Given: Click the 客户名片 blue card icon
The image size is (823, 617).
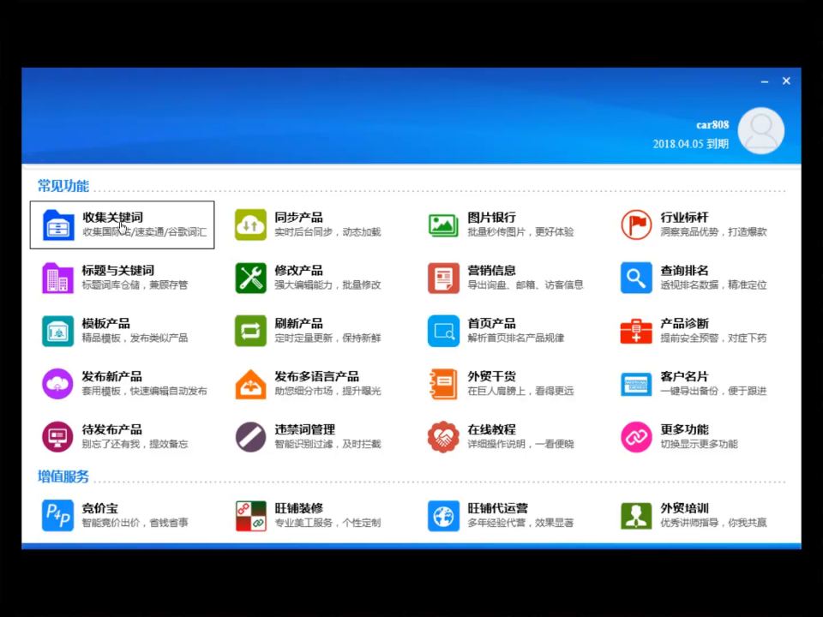Looking at the screenshot, I should tap(636, 384).
